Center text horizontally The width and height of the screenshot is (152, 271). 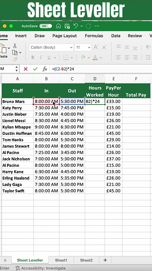[127, 57]
